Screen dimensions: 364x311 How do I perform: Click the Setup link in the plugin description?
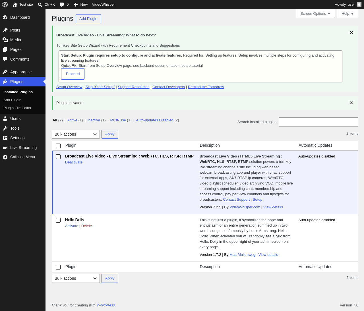click(x=258, y=200)
